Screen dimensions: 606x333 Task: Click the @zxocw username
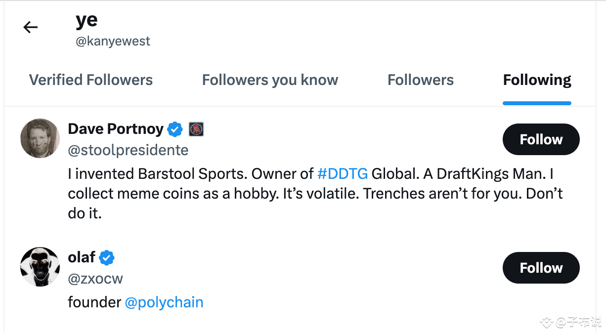(95, 278)
